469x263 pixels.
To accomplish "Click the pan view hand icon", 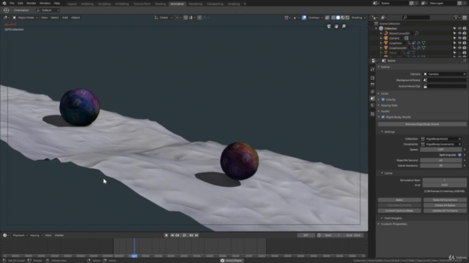I will 336,26.
